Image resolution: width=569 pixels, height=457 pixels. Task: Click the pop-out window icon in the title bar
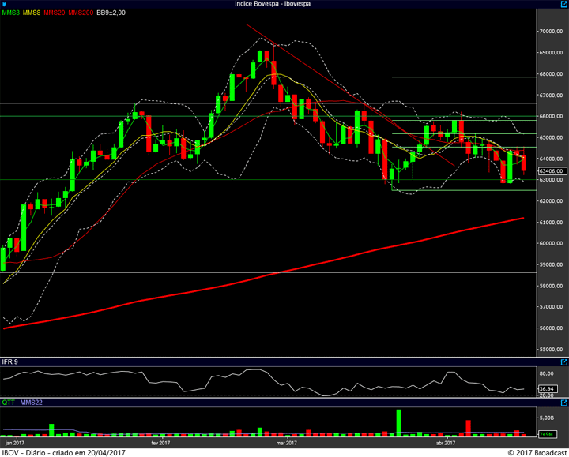[x=562, y=4]
